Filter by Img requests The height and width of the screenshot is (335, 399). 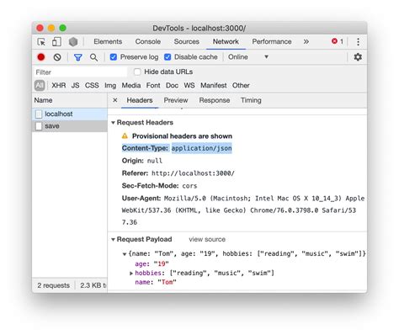110,85
